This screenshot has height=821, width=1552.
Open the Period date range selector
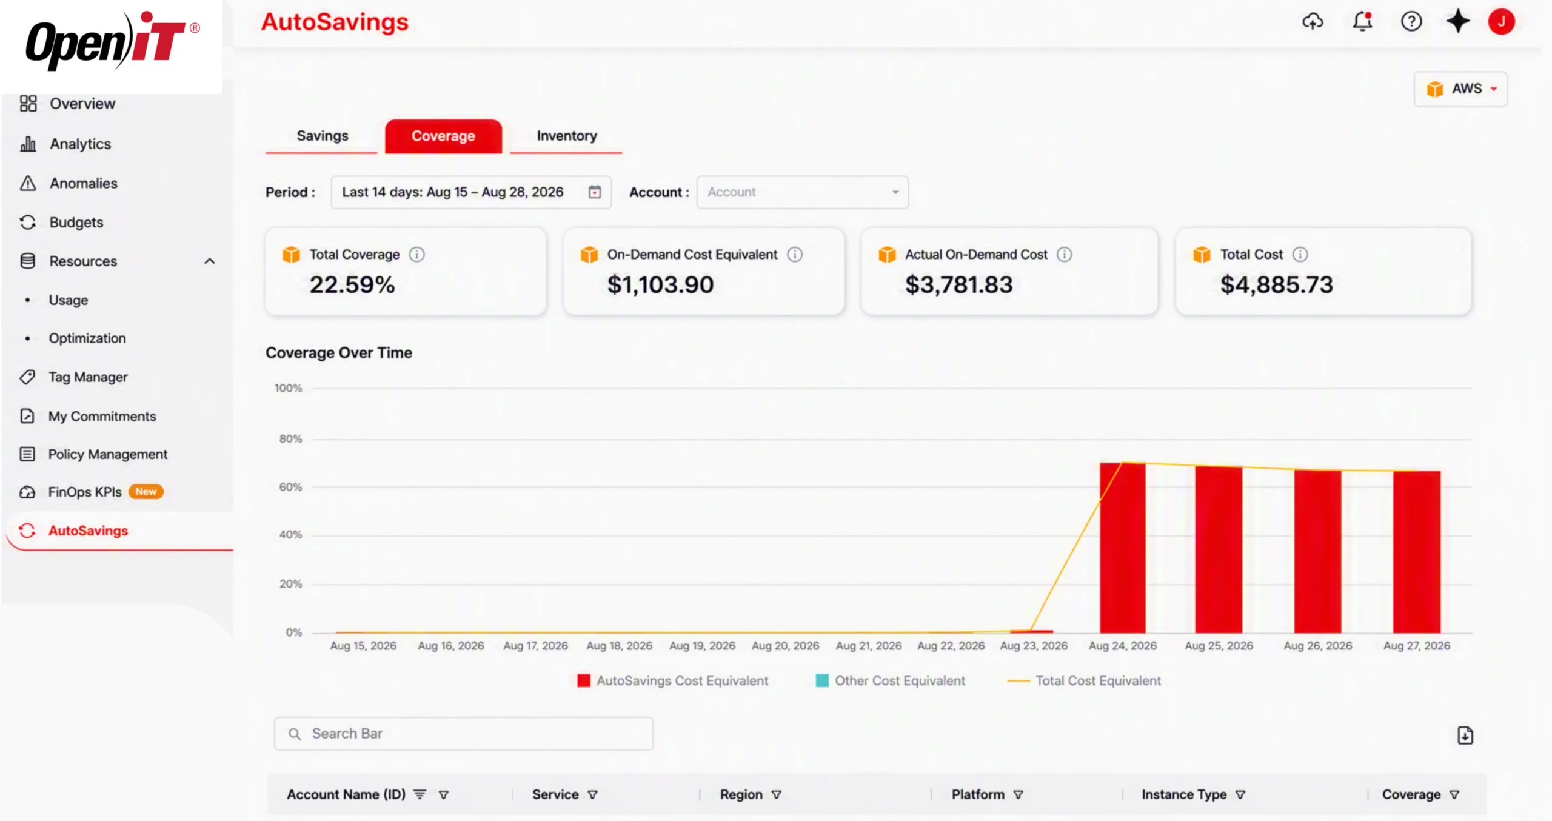point(471,192)
